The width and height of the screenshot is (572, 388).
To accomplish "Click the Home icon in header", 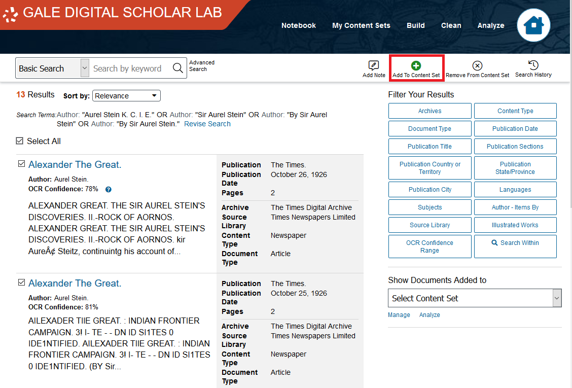I will click(x=533, y=25).
